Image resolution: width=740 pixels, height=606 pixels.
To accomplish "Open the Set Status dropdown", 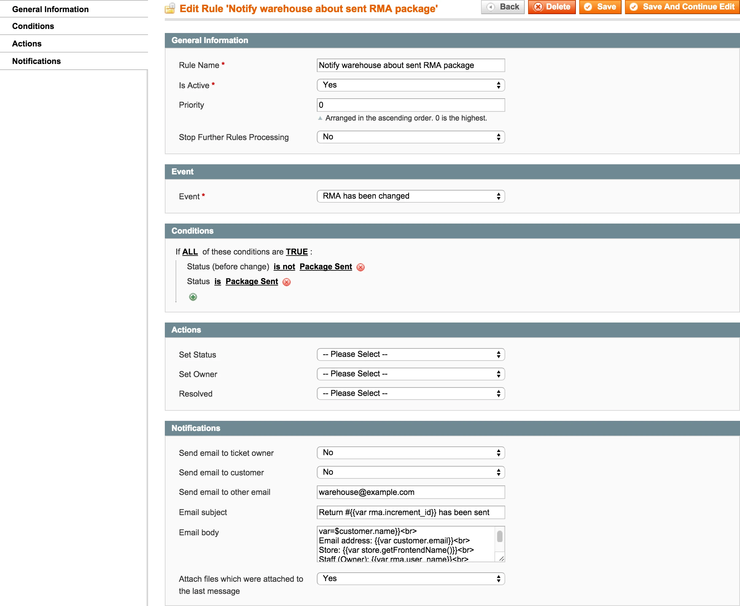I will [x=410, y=354].
